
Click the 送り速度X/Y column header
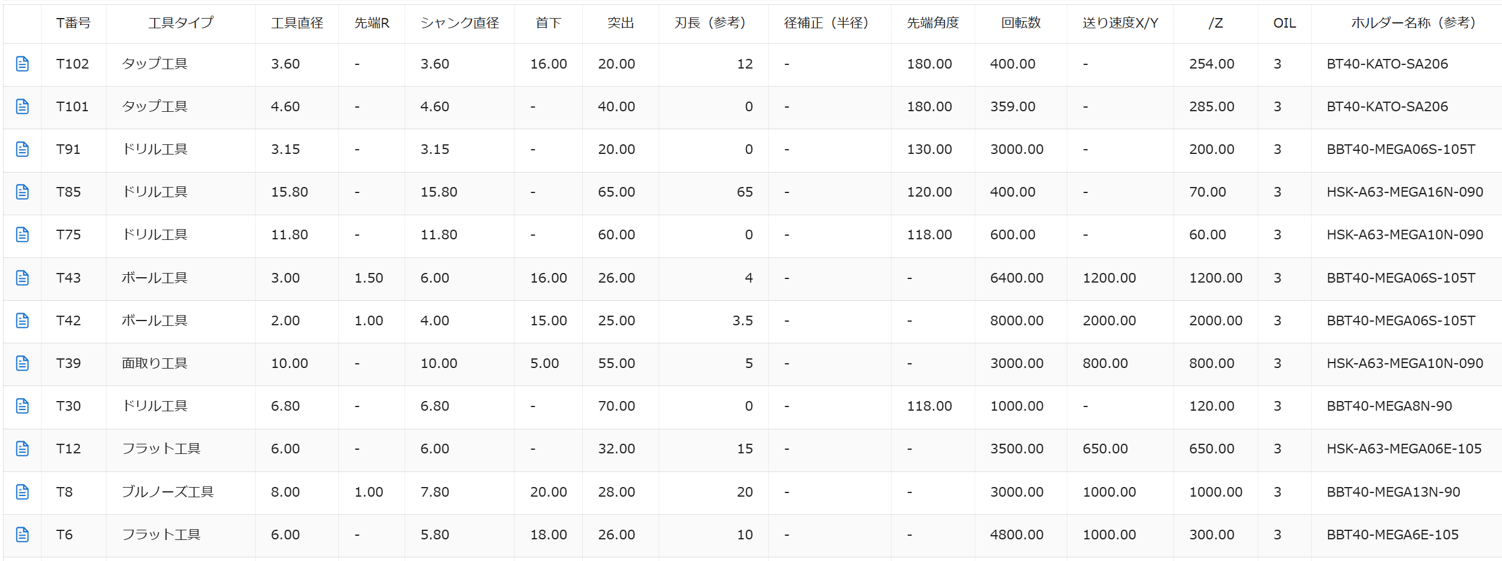[1120, 23]
